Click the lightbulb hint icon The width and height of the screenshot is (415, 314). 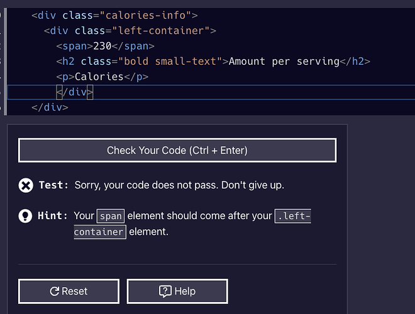click(x=25, y=216)
